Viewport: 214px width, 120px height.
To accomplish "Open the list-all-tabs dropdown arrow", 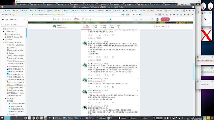I will pyautogui.click(x=193, y=10).
